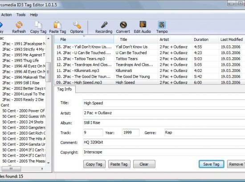Open folder 50 Cent - 2003 24 Shots
Viewport: 245px width, 182px height.
(x=23, y=122)
